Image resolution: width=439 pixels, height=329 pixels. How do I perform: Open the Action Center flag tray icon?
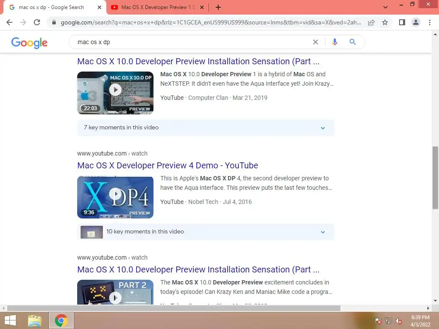click(x=378, y=321)
